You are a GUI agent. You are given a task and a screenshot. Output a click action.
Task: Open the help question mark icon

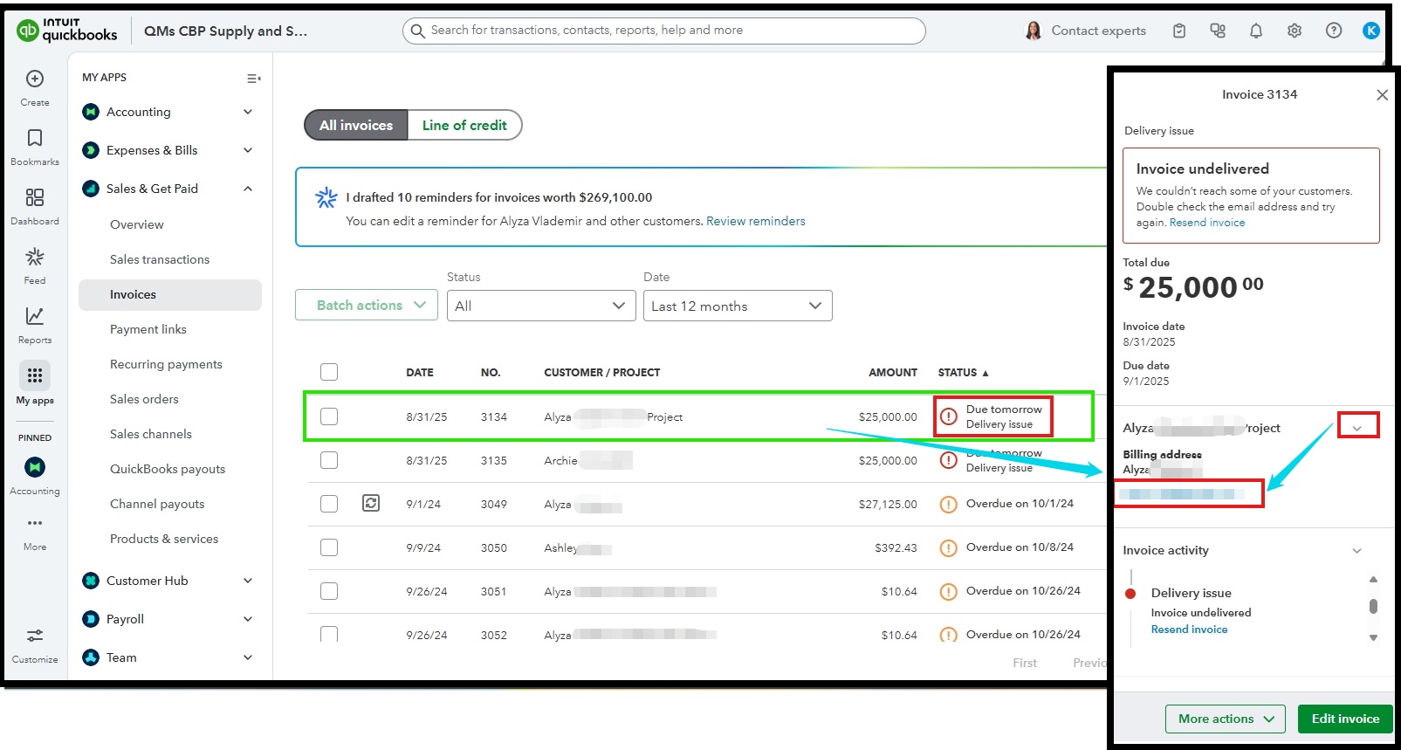click(x=1334, y=31)
